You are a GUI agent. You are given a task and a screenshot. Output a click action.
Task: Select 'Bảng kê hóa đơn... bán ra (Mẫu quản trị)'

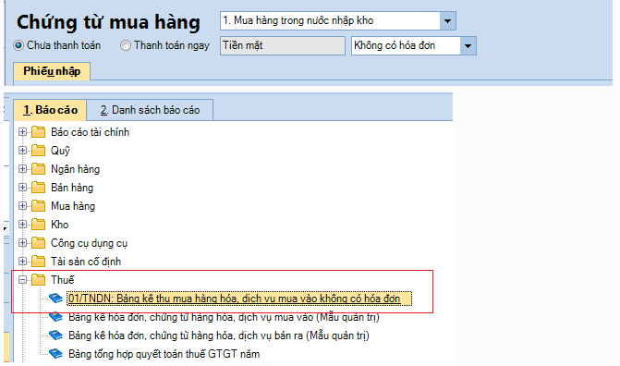(219, 335)
